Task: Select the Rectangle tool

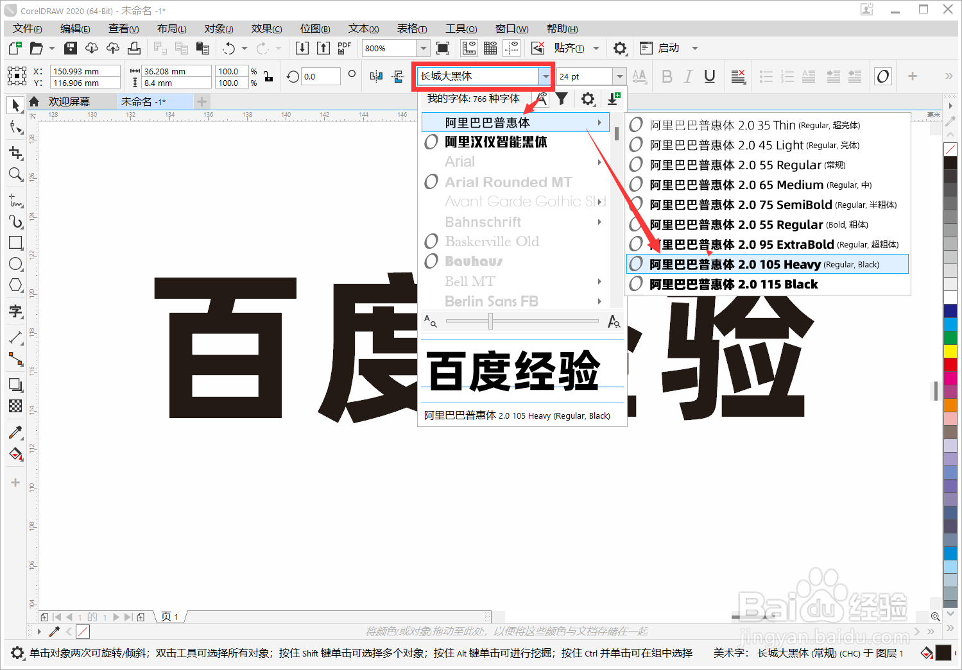Action: [x=15, y=242]
